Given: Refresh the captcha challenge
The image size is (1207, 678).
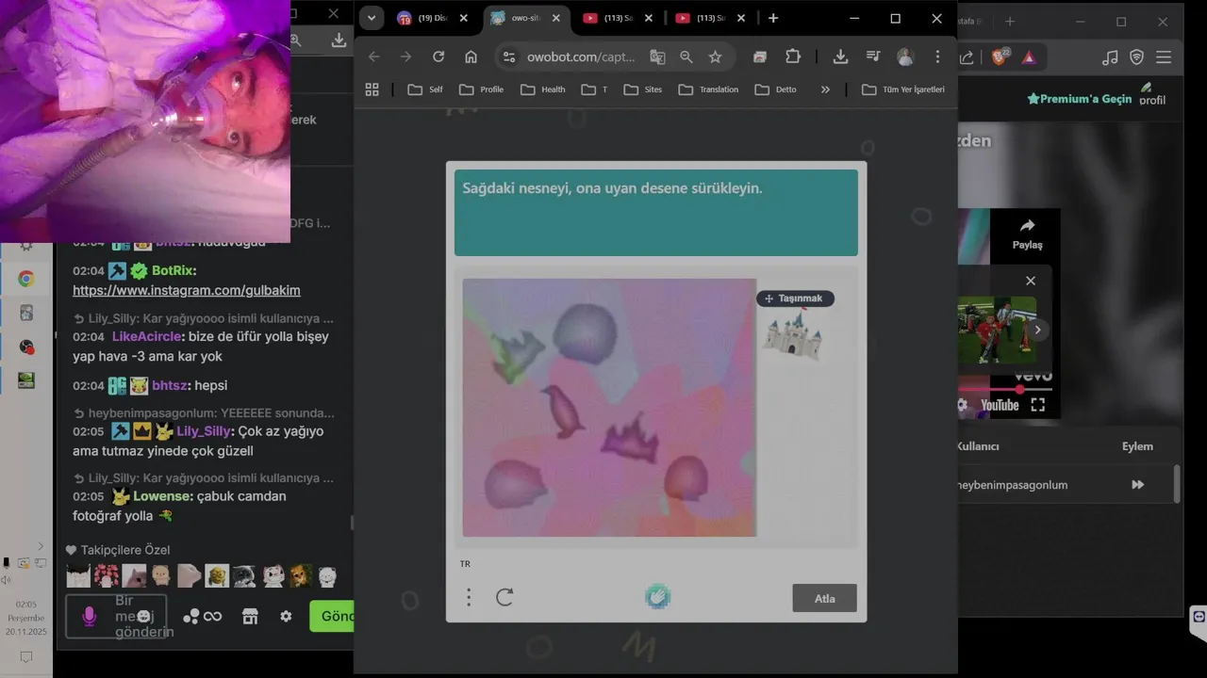Looking at the screenshot, I should [x=504, y=597].
